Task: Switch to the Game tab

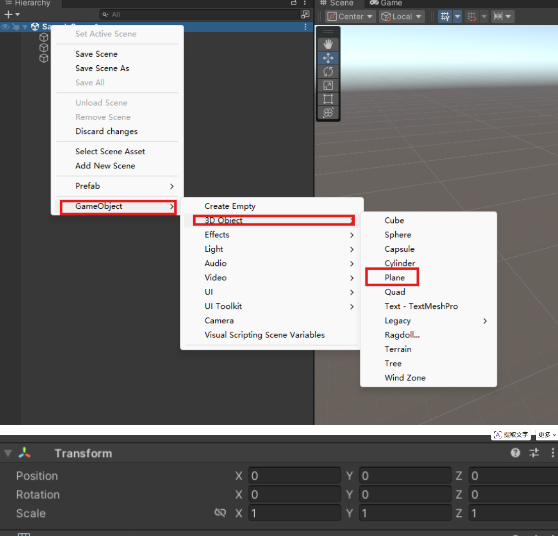Action: point(386,4)
